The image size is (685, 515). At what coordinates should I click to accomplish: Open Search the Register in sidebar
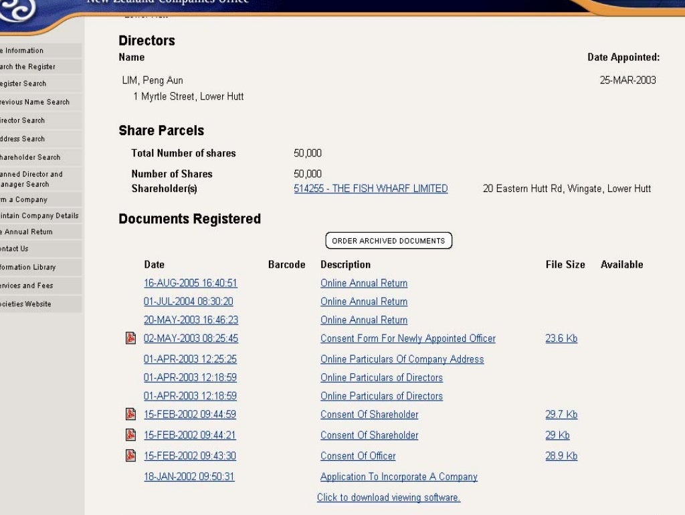pos(41,66)
